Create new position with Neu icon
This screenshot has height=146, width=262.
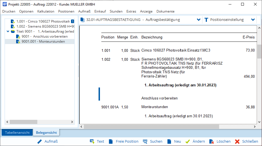(x=169, y=142)
